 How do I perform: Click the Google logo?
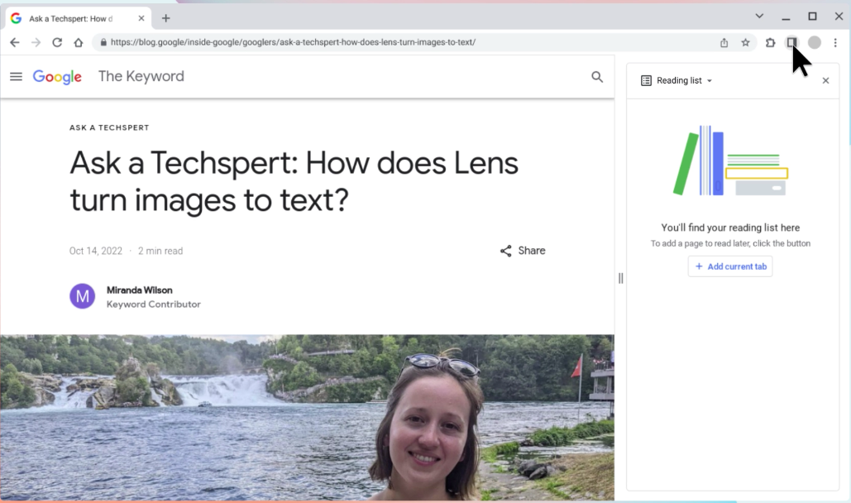coord(57,77)
